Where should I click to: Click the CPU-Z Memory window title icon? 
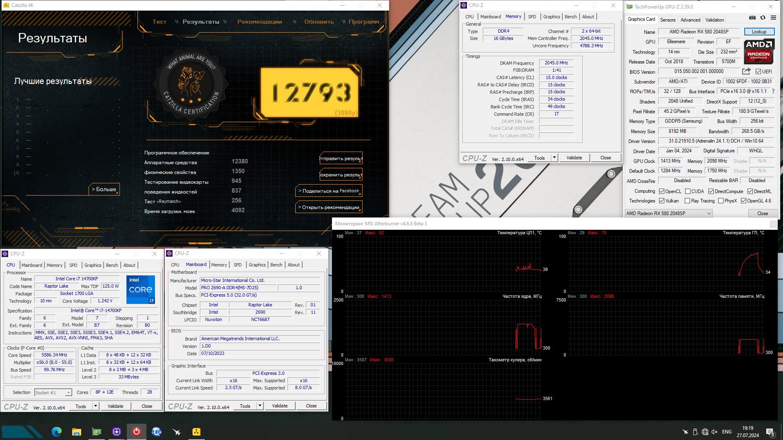click(464, 5)
